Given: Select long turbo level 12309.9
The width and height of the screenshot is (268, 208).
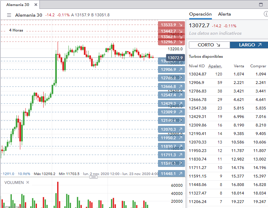Looking at the screenshot, I should pyautogui.click(x=171, y=112).
